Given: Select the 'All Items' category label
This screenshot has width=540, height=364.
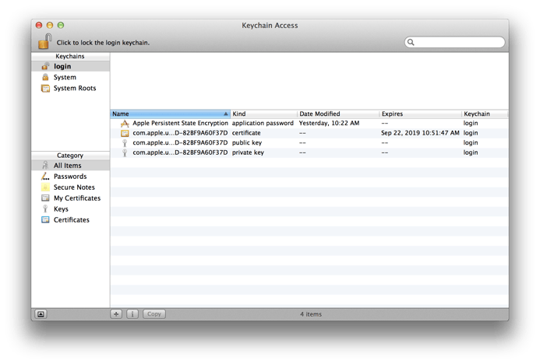Looking at the screenshot, I should [x=68, y=166].
